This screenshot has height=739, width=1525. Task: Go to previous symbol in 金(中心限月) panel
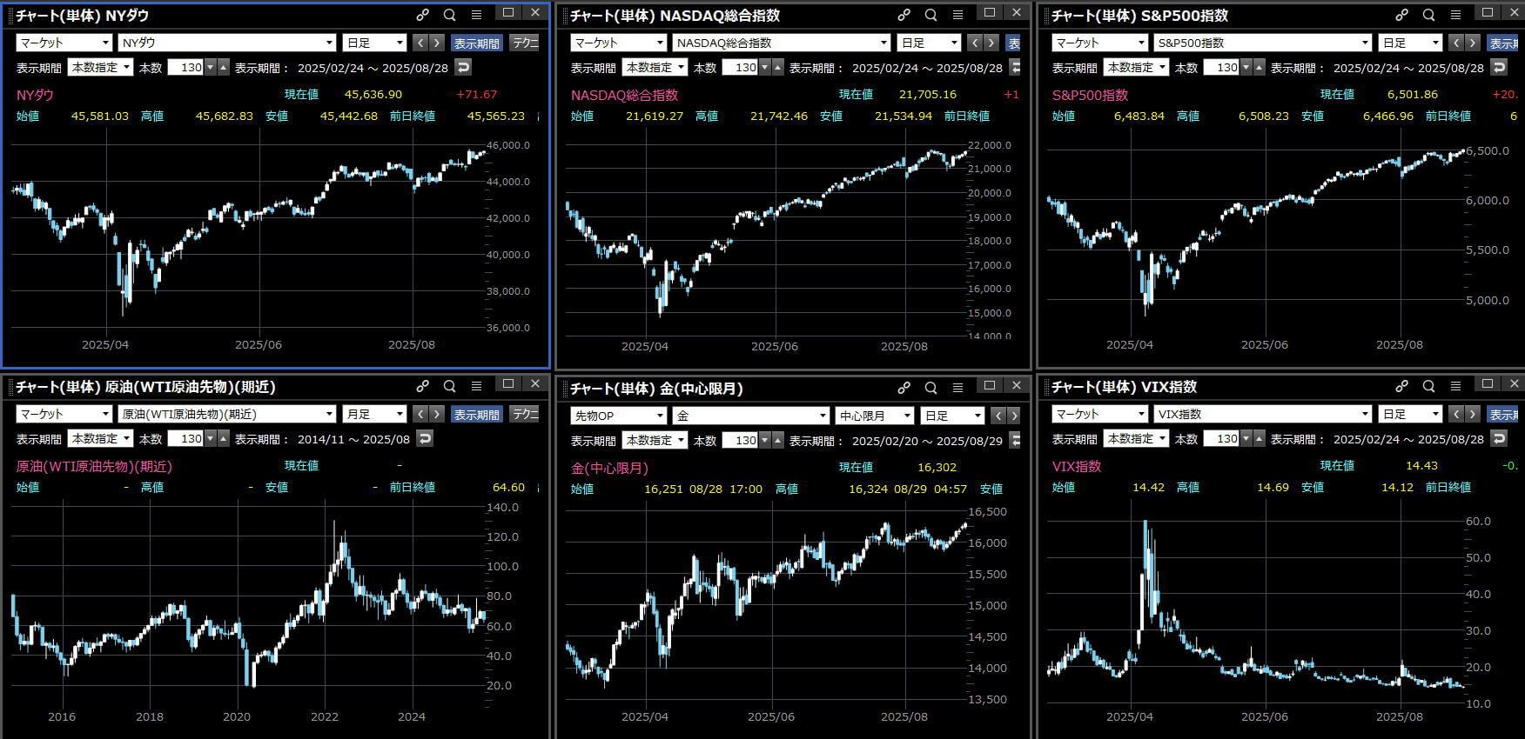(x=998, y=416)
